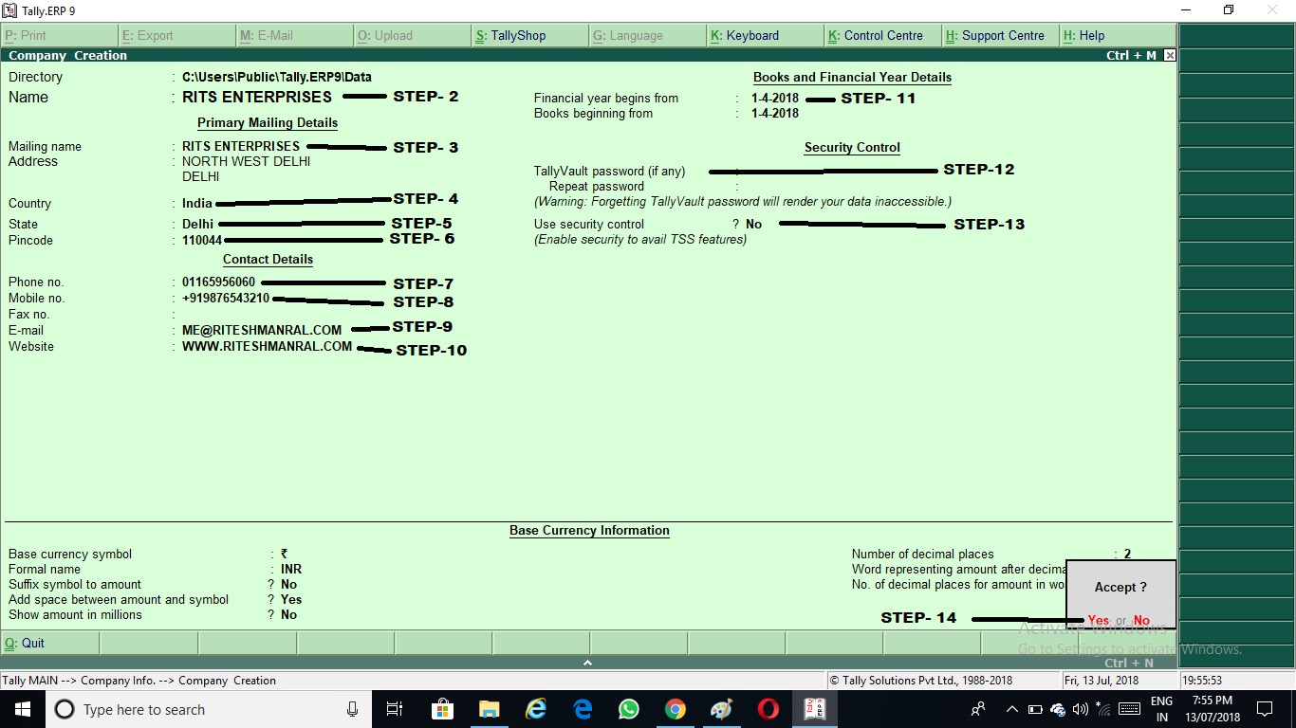Open the Windows Start menu
Viewport: 1296px width, 728px height.
pos(22,709)
